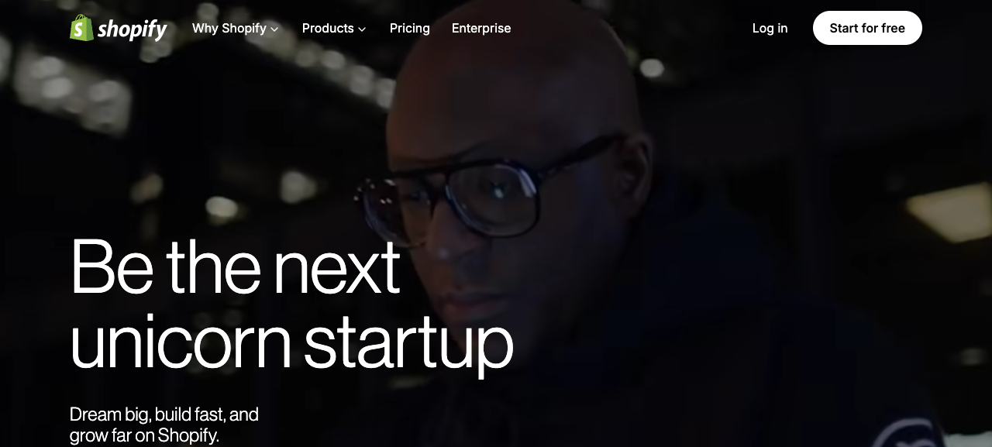Click the "grow far on Shopify." text

pos(145,435)
